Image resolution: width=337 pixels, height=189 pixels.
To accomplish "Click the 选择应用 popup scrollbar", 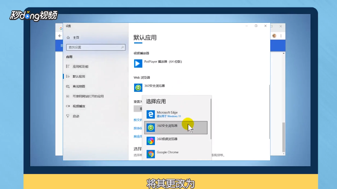I will pyautogui.click(x=211, y=119).
